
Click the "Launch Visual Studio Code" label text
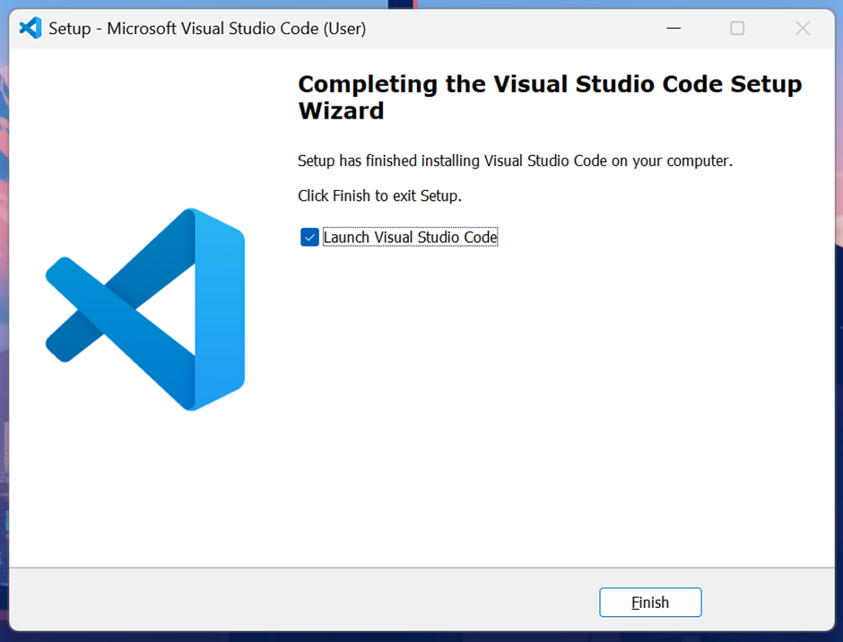[410, 237]
